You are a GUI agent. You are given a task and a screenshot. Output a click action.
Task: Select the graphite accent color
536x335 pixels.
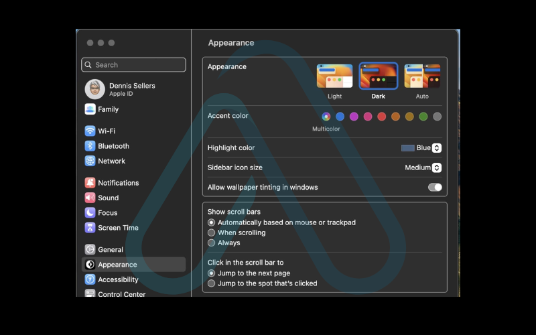[437, 117]
